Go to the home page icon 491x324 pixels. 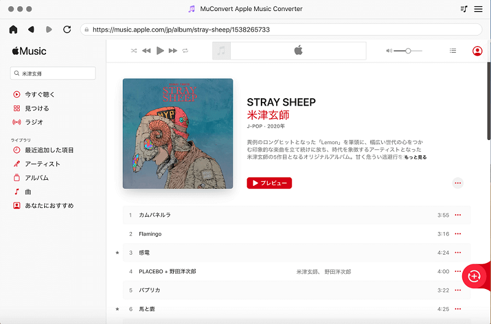coord(13,29)
